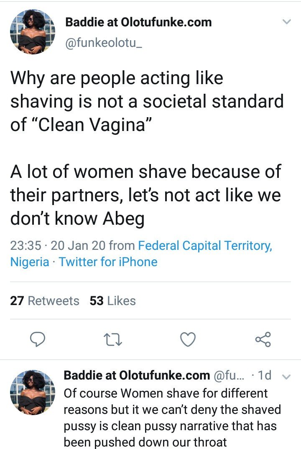Image resolution: width=301 pixels, height=449 pixels.
Task: Reply to the main tweet
Action: click(x=38, y=339)
